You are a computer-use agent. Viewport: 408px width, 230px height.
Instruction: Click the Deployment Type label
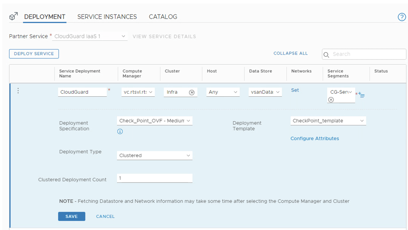click(80, 152)
